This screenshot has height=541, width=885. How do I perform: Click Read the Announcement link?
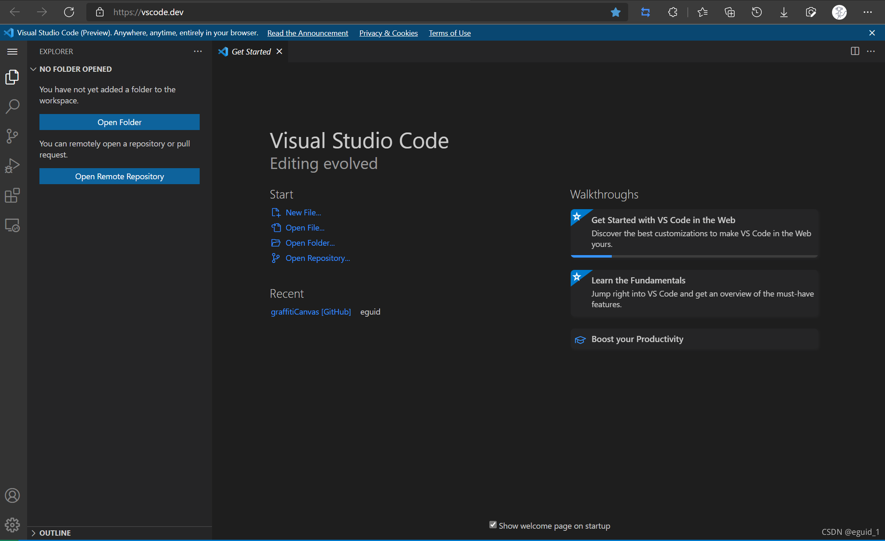point(308,33)
